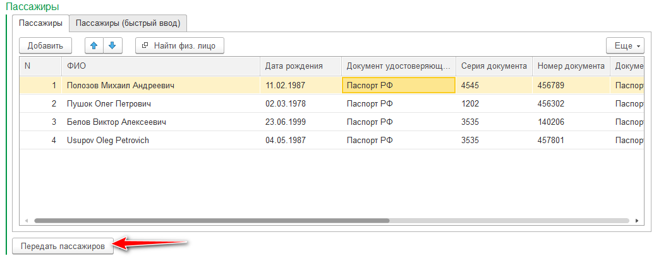Click the highlighted Паспорт РФ cell in row 1
Viewport: 654px width, 261px height.
click(398, 85)
